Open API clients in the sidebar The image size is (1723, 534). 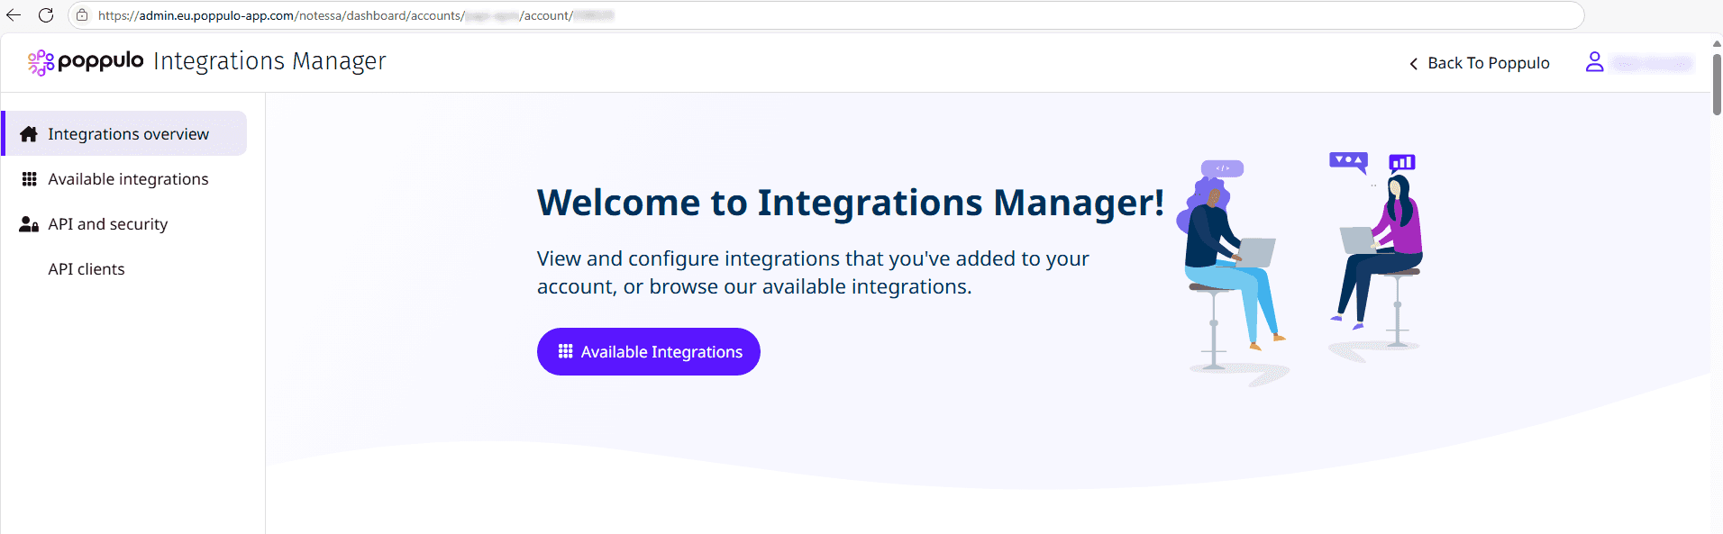point(87,269)
